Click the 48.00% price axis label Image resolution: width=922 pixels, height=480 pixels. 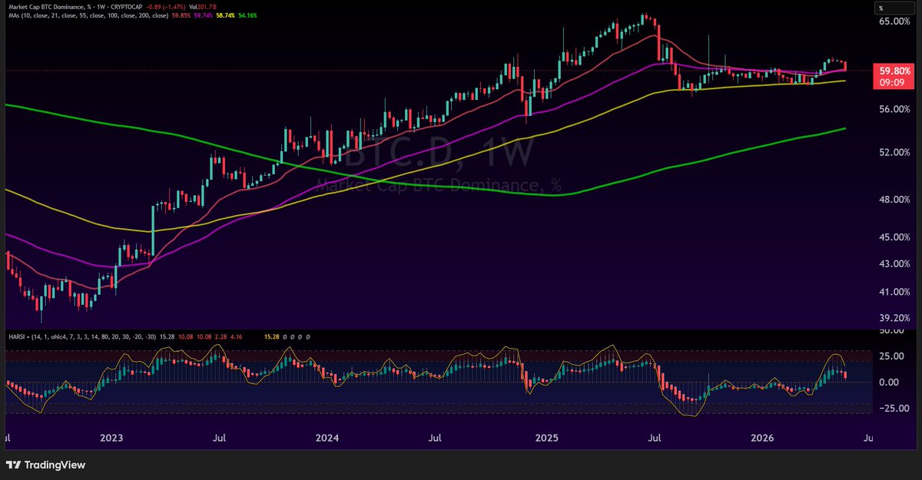[895, 200]
